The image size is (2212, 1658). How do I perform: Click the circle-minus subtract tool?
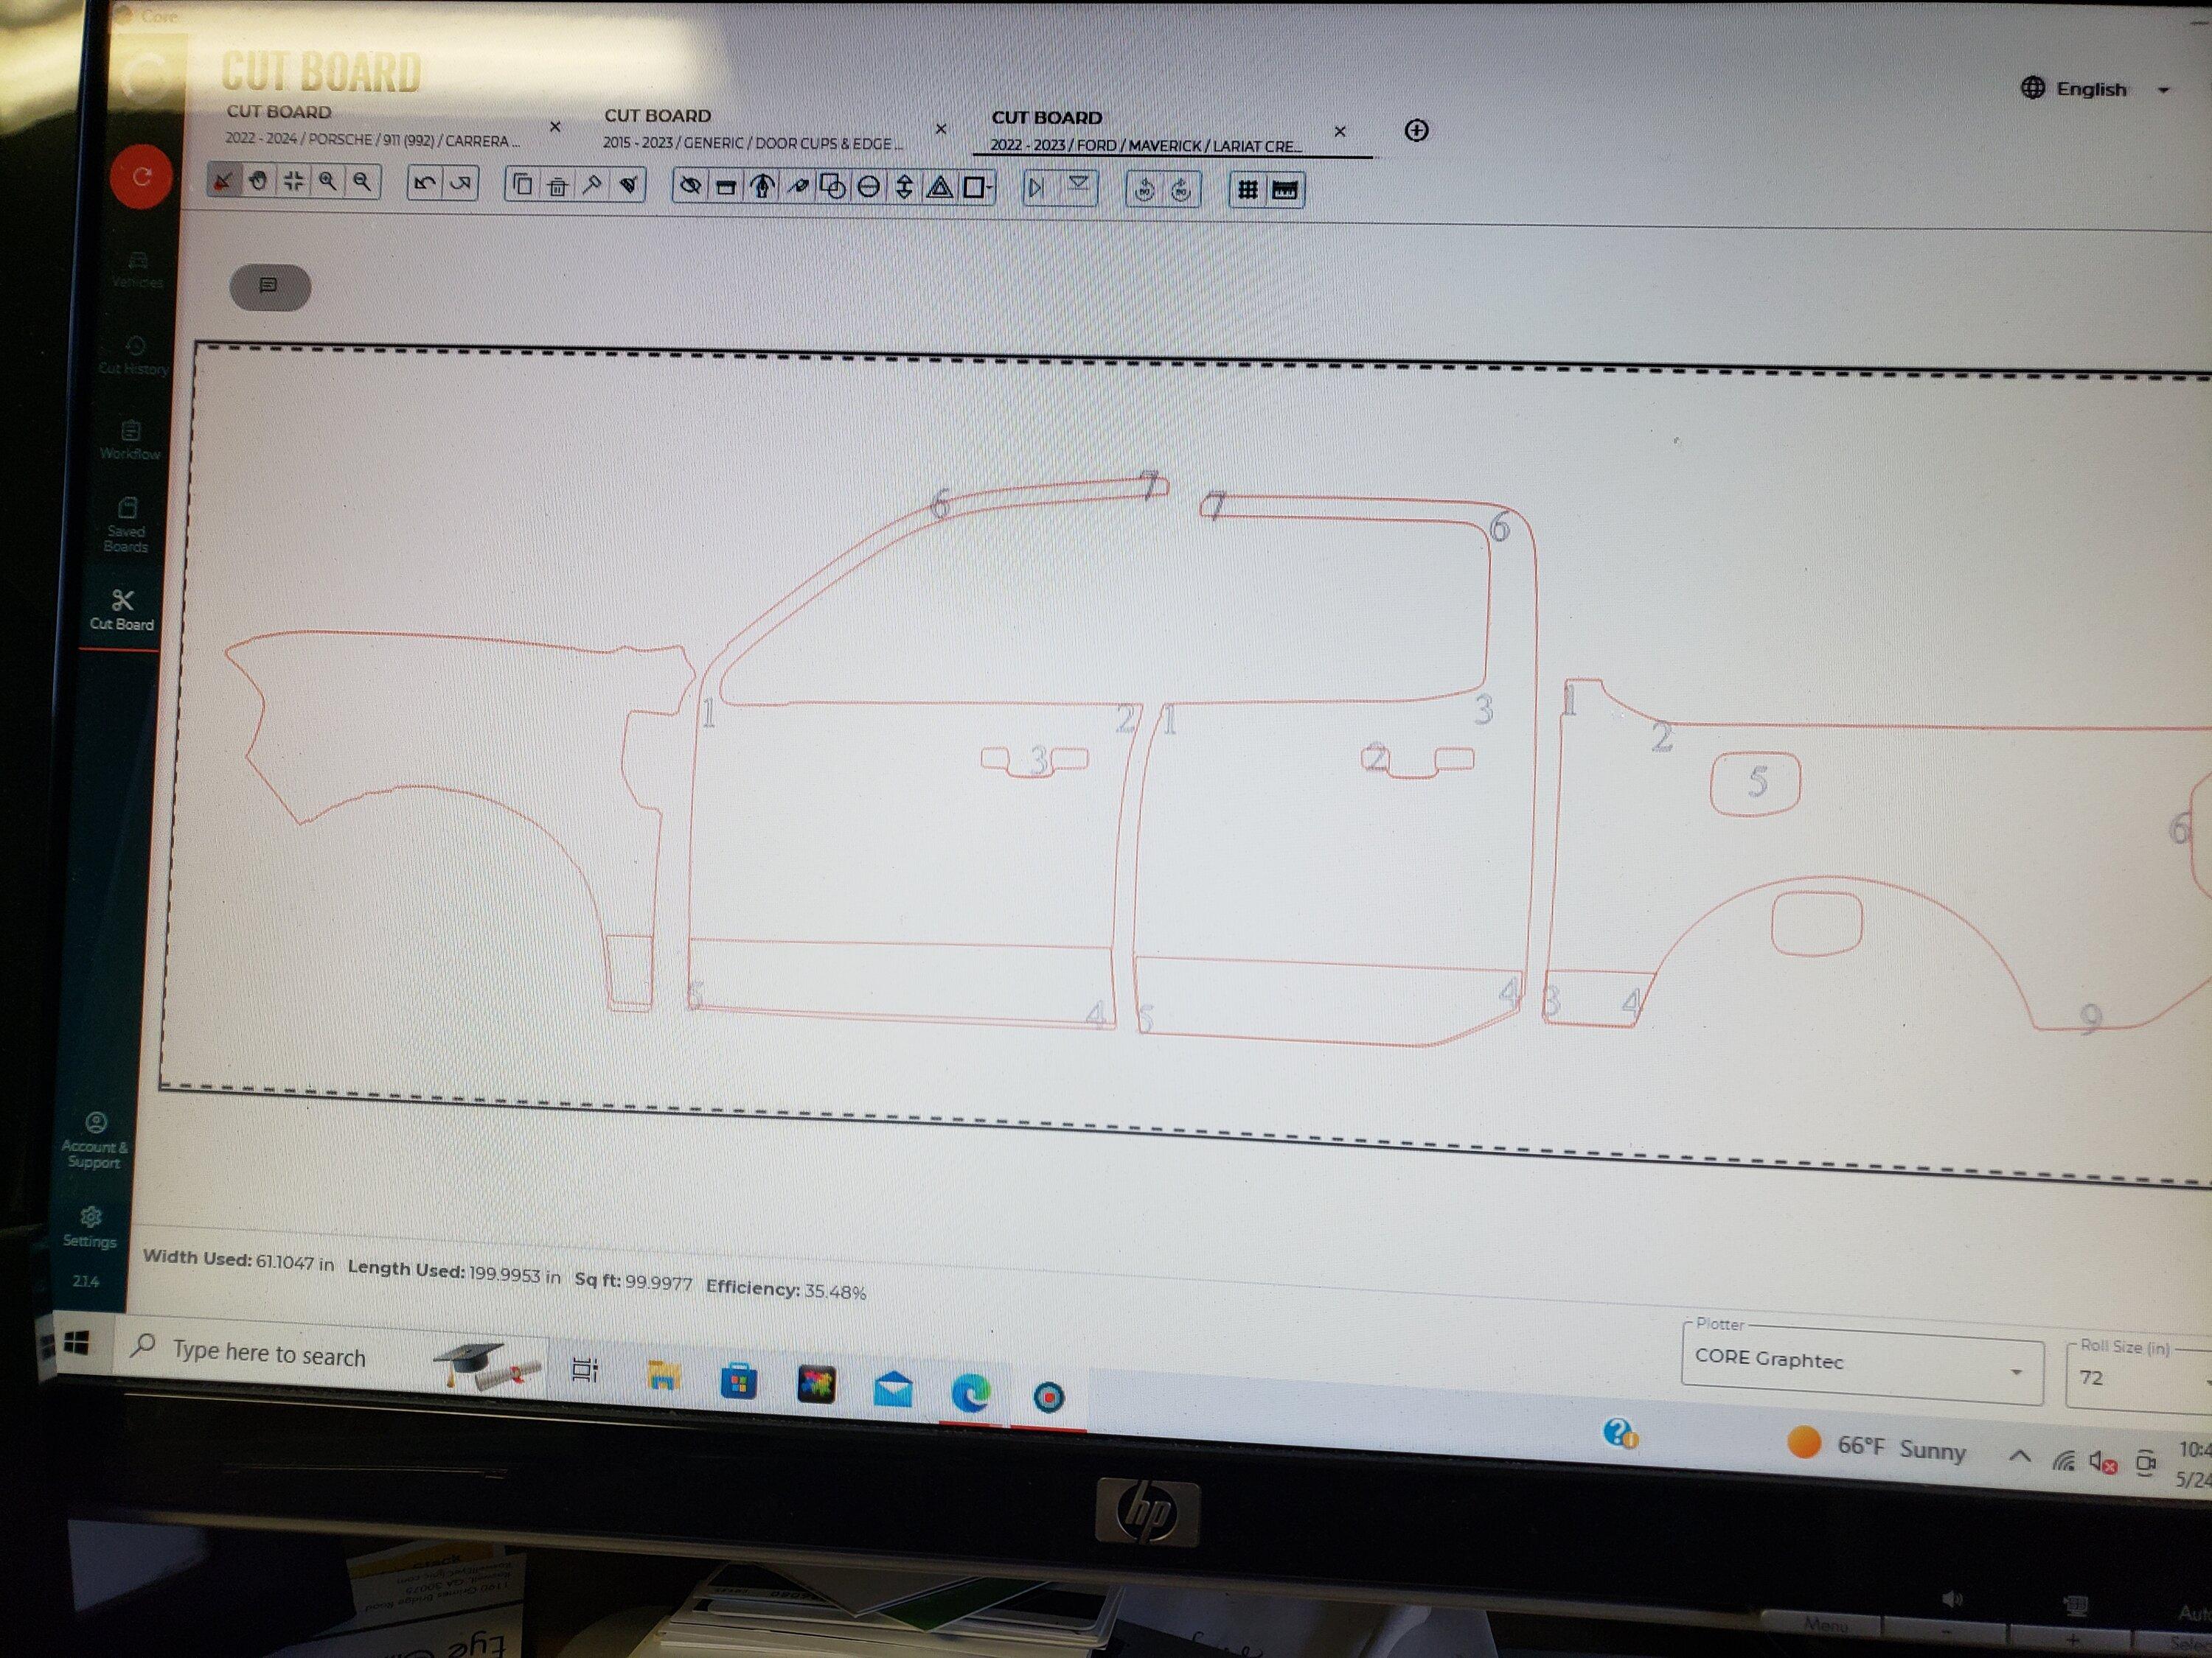[868, 187]
